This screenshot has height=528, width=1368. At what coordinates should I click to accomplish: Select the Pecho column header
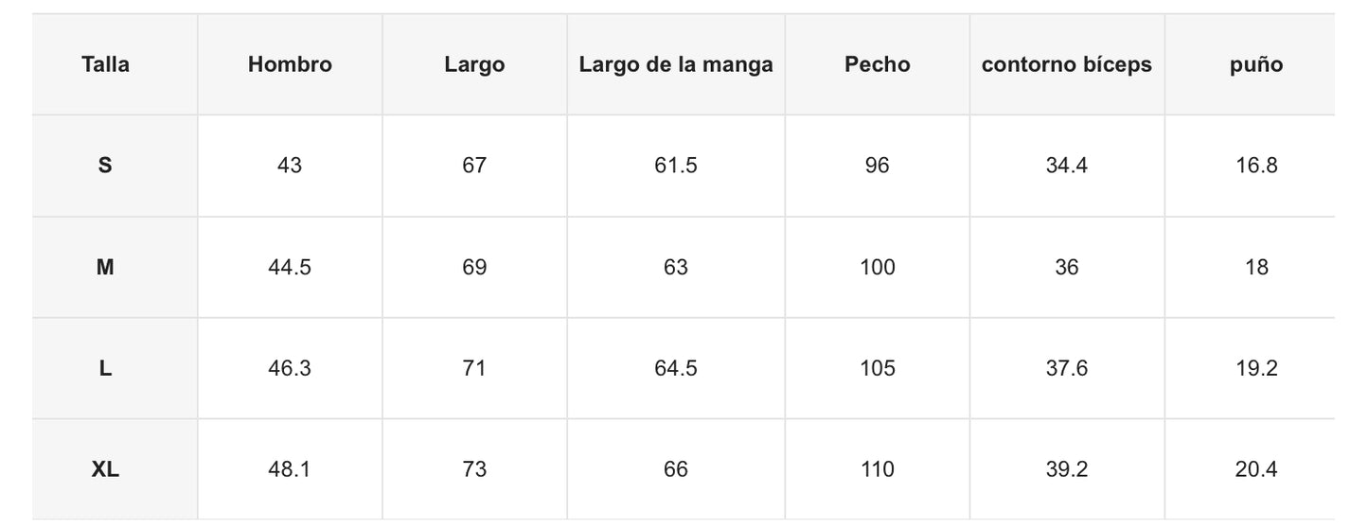pos(878,65)
